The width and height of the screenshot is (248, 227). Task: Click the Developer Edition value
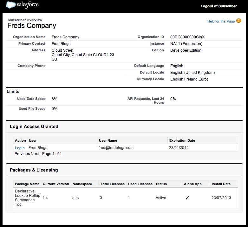coord(186,50)
